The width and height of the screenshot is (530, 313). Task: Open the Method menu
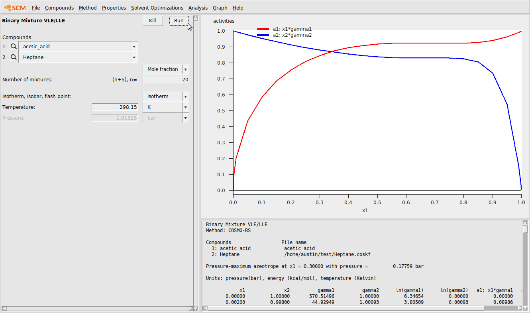[88, 8]
